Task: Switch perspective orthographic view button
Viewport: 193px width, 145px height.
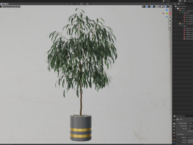Action: tap(170, 29)
